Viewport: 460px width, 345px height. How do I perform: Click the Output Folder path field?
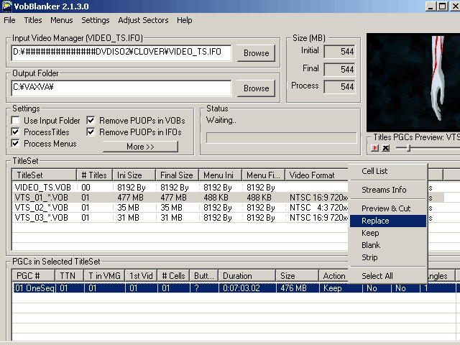(121, 88)
